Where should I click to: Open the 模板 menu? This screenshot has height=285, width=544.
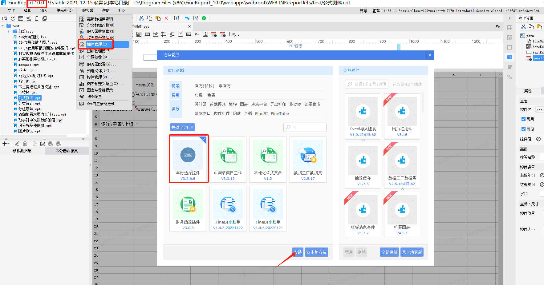(28, 10)
